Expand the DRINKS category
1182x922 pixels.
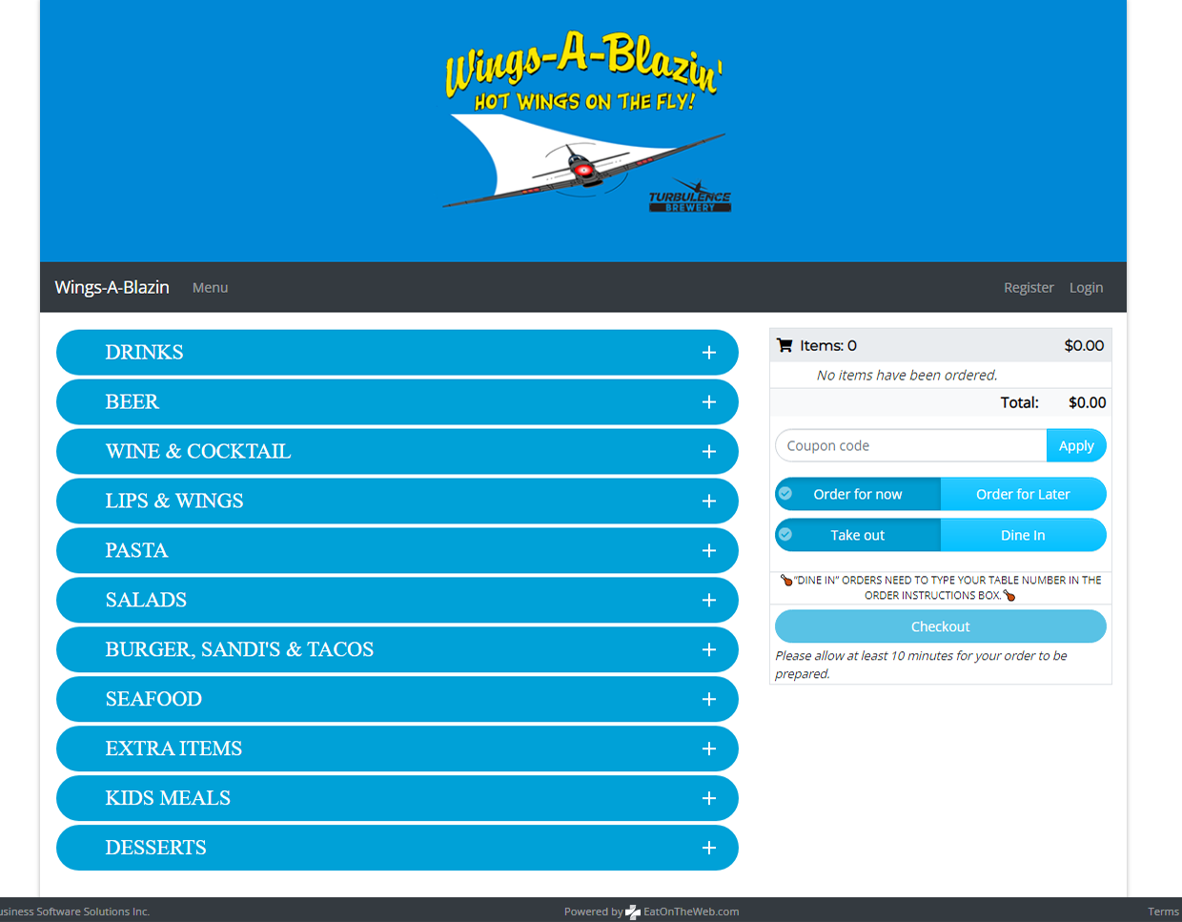(397, 353)
